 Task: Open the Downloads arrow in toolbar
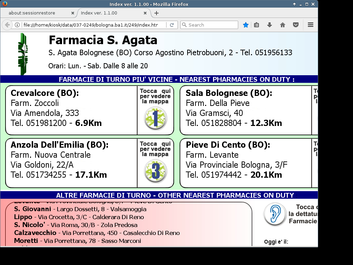click(x=270, y=25)
